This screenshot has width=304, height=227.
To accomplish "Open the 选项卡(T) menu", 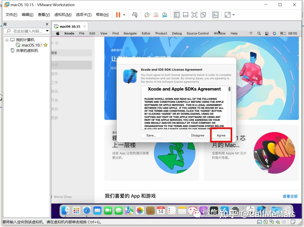I will point(84,15).
